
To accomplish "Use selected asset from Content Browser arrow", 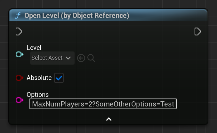I will (x=81, y=58).
